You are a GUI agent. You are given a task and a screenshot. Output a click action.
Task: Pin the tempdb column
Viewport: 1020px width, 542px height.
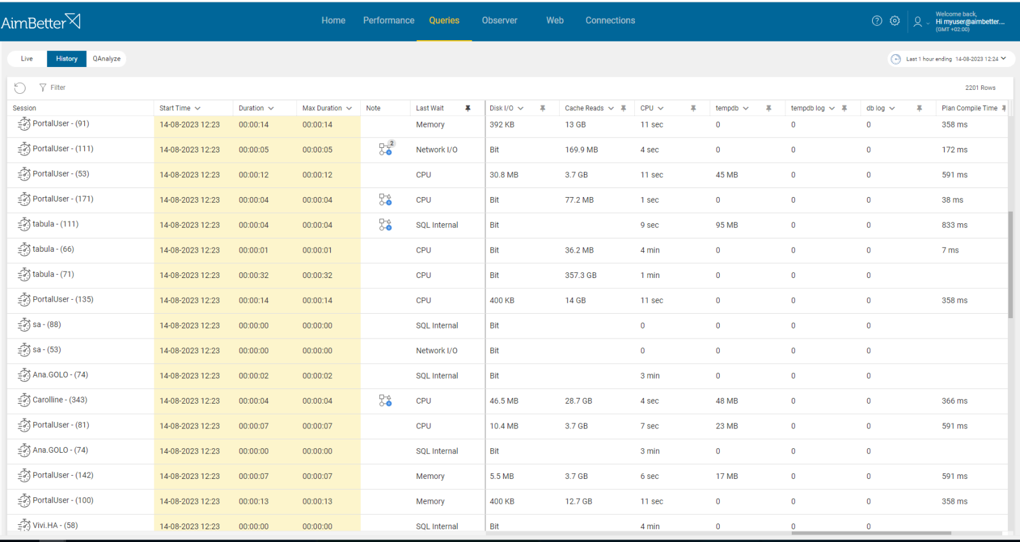pos(769,108)
